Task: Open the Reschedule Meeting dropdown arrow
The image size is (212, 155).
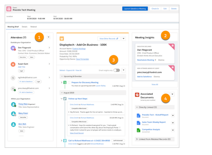Action: click(x=155, y=60)
